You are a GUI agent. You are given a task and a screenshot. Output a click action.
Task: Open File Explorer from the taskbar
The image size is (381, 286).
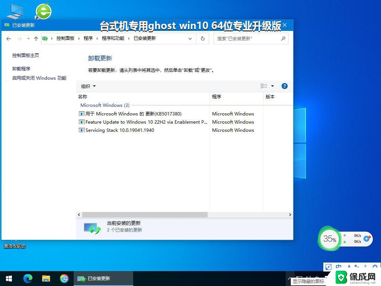click(46, 279)
